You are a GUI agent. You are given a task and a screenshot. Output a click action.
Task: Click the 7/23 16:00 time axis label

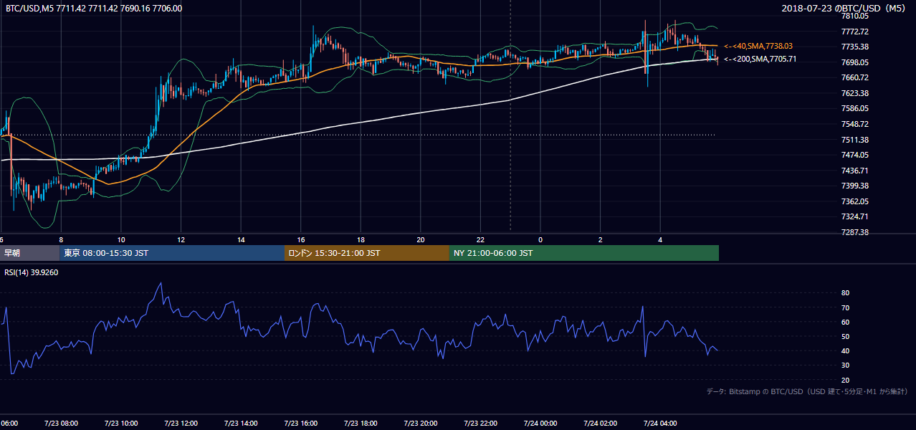click(300, 423)
